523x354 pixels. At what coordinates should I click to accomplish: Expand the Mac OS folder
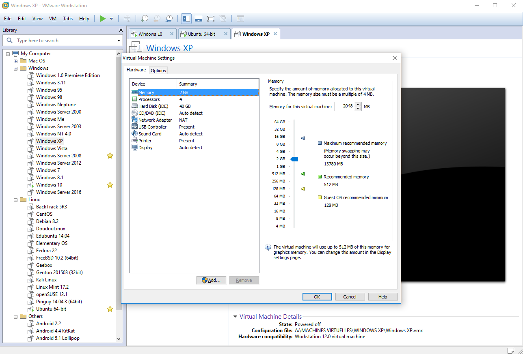(x=15, y=60)
